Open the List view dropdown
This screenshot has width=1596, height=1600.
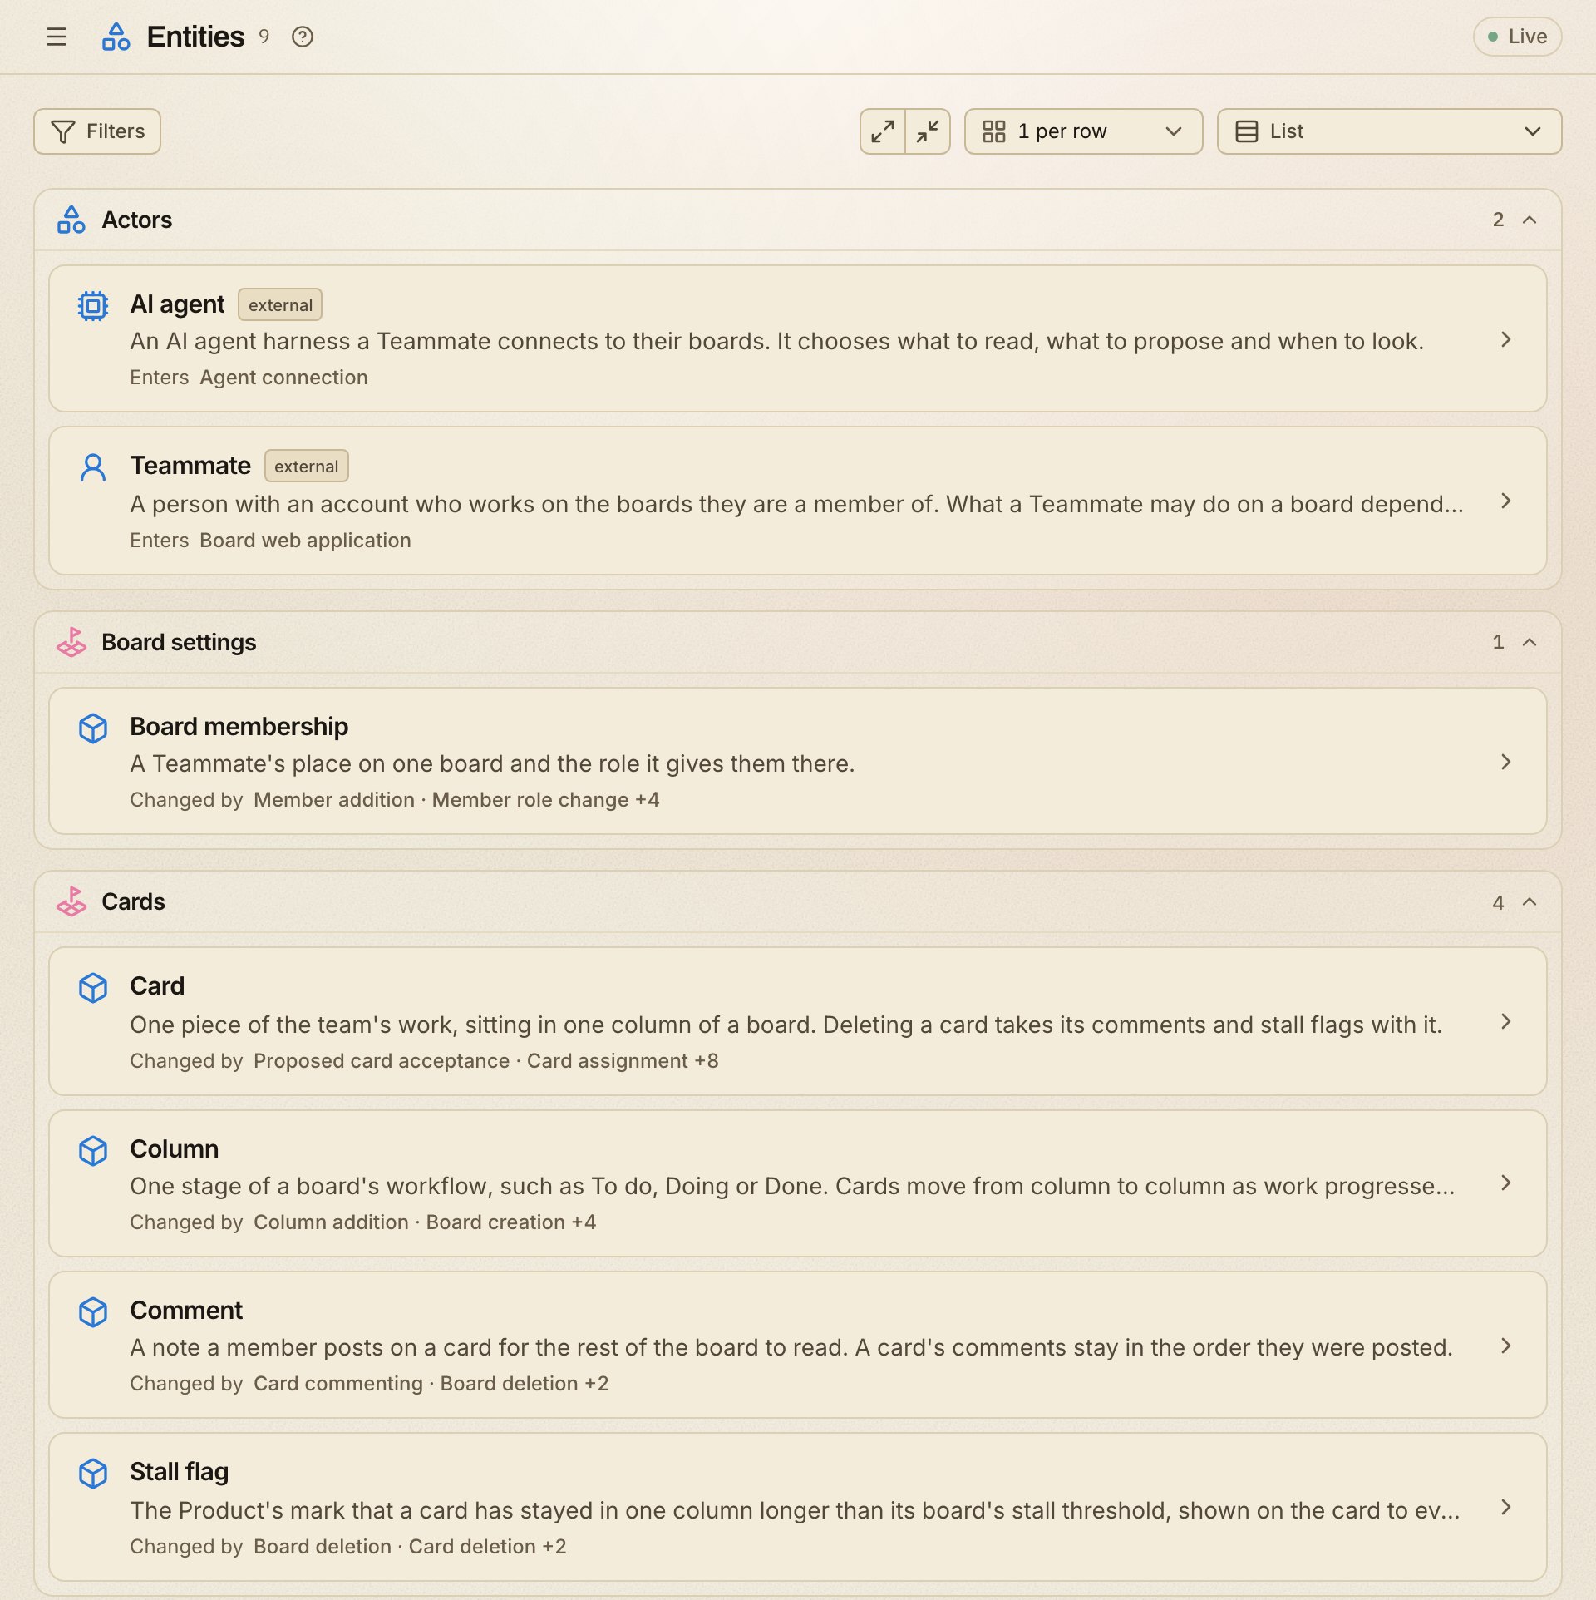pyautogui.click(x=1389, y=131)
